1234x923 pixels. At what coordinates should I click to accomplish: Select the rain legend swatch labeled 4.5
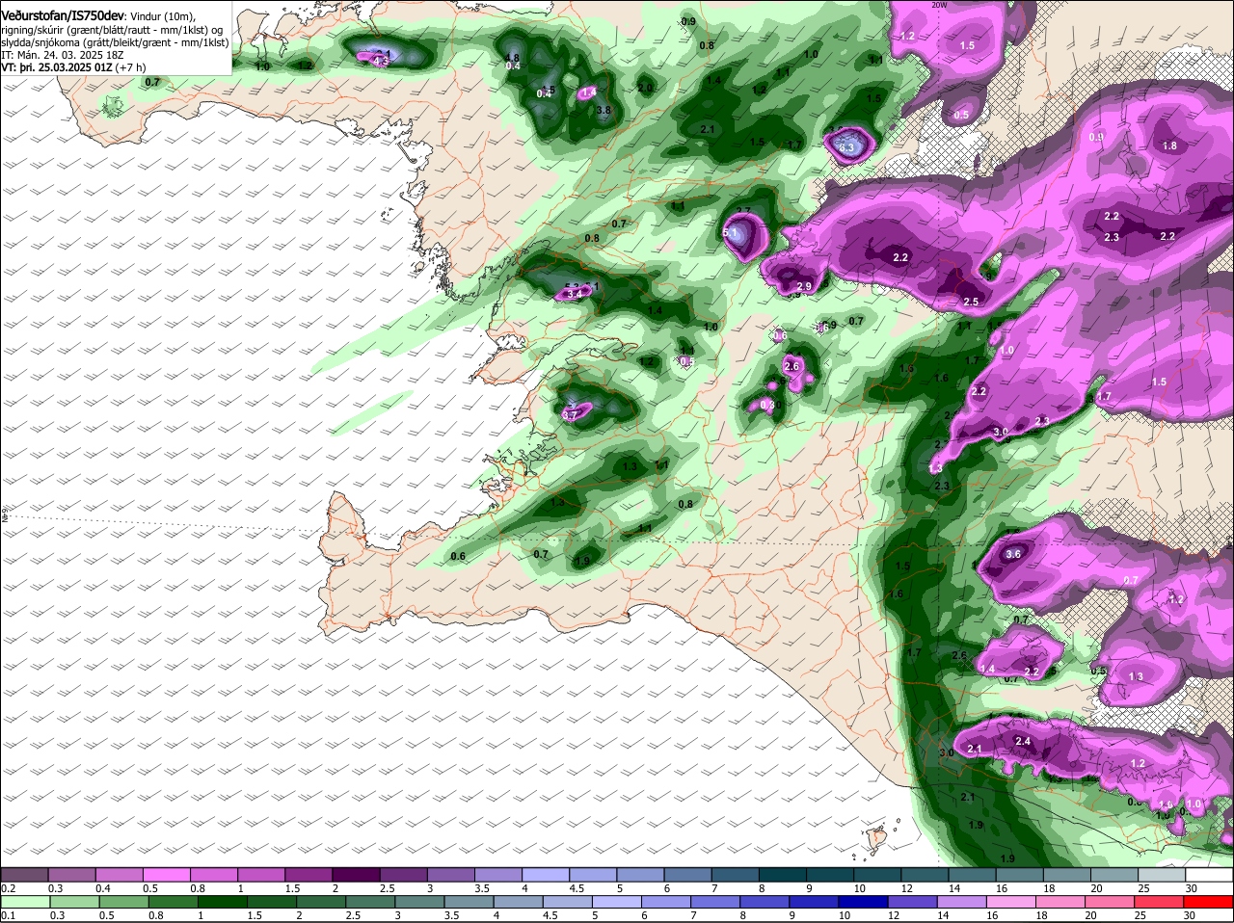[569, 902]
